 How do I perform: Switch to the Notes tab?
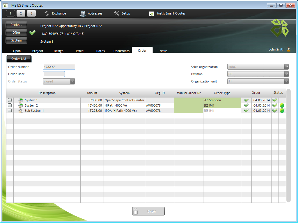tap(100, 51)
